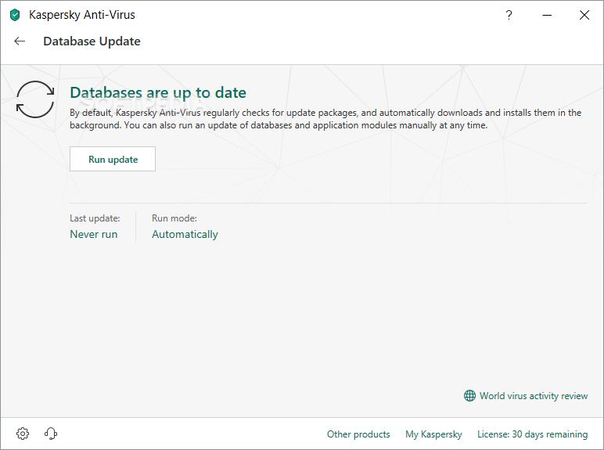Viewport: 604px width, 450px height.
Task: Start the Run update button
Action: [113, 159]
